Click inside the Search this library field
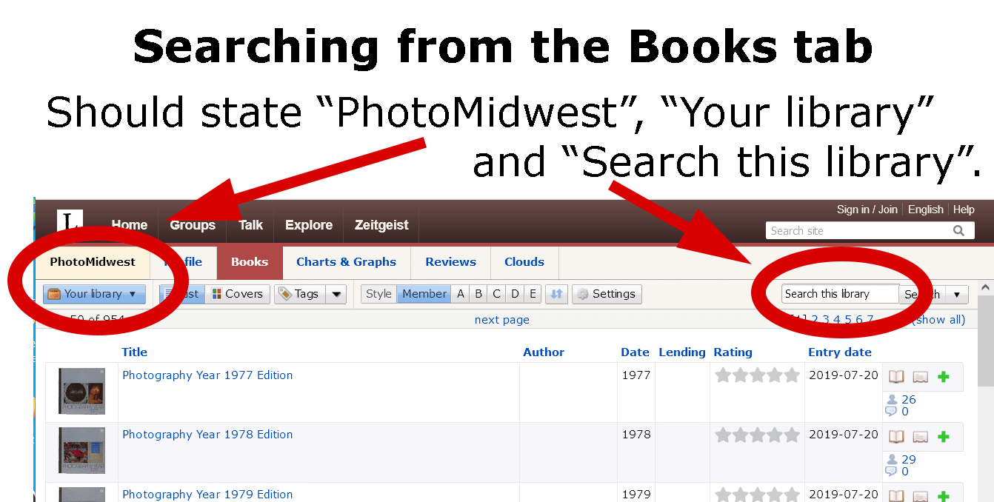994x502 pixels. click(x=841, y=294)
